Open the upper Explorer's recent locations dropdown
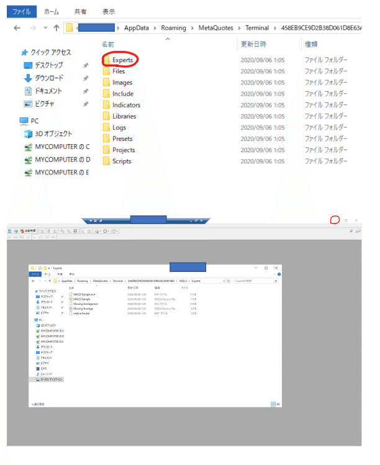Screen dimensions: 380x465 [x=45, y=28]
